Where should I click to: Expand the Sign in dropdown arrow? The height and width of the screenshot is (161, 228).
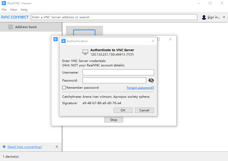click(x=224, y=17)
